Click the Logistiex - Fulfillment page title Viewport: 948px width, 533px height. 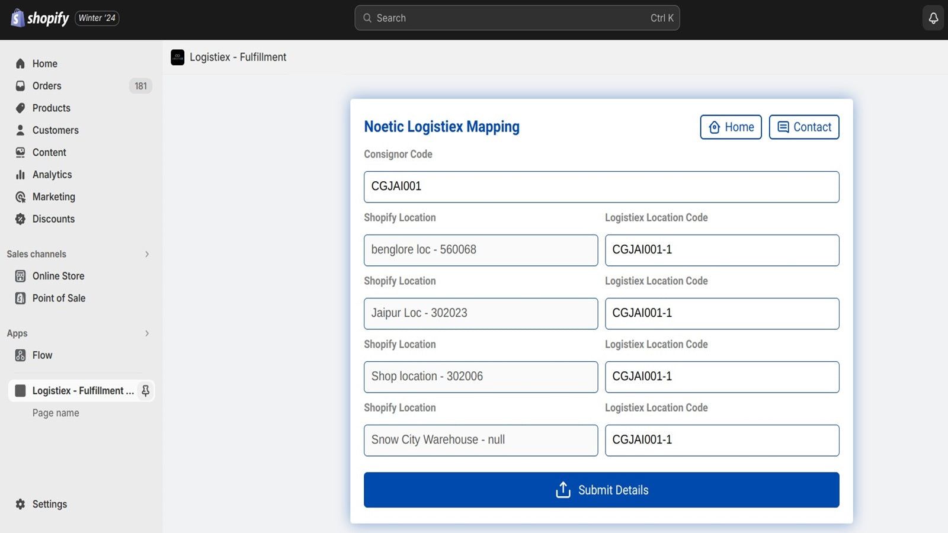pyautogui.click(x=238, y=57)
